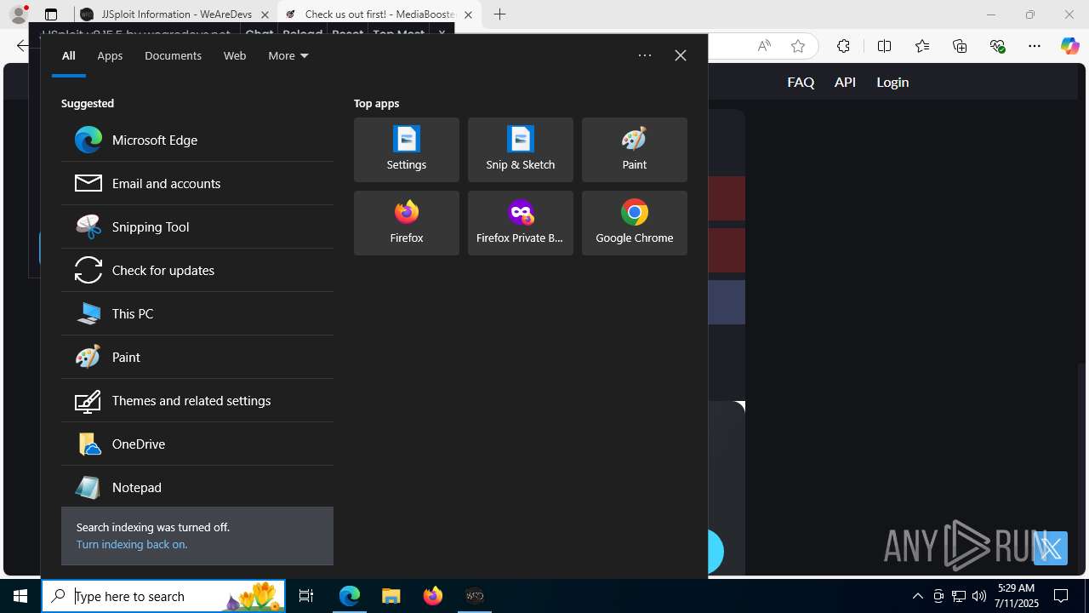Open the volume control in system tray
Image resolution: width=1089 pixels, height=613 pixels.
[979, 596]
